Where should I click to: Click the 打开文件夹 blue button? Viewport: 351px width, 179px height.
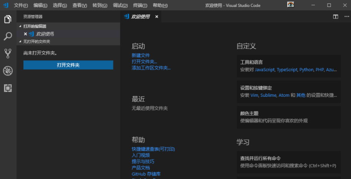coord(68,65)
